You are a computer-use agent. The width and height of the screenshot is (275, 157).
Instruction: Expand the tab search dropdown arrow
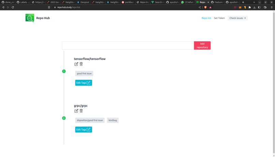click(254, 2)
